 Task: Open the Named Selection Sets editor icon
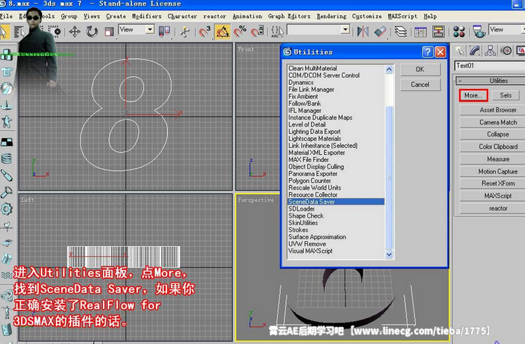277,32
